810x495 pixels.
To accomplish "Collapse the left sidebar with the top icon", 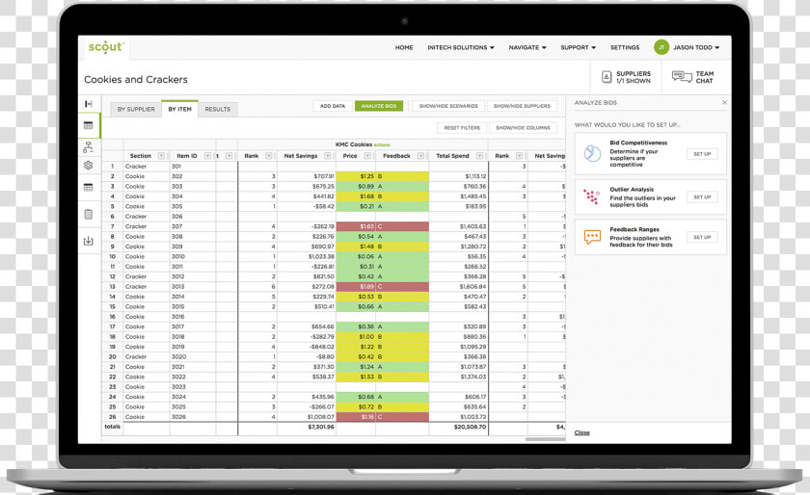I will pos(89,104).
